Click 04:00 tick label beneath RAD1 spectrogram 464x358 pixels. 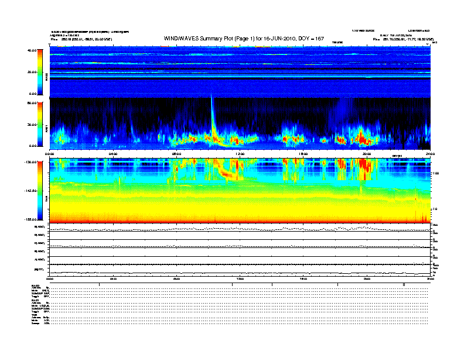click(x=113, y=154)
